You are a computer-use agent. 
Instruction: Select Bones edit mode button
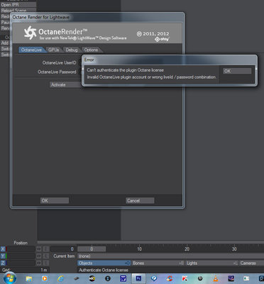[158, 263]
